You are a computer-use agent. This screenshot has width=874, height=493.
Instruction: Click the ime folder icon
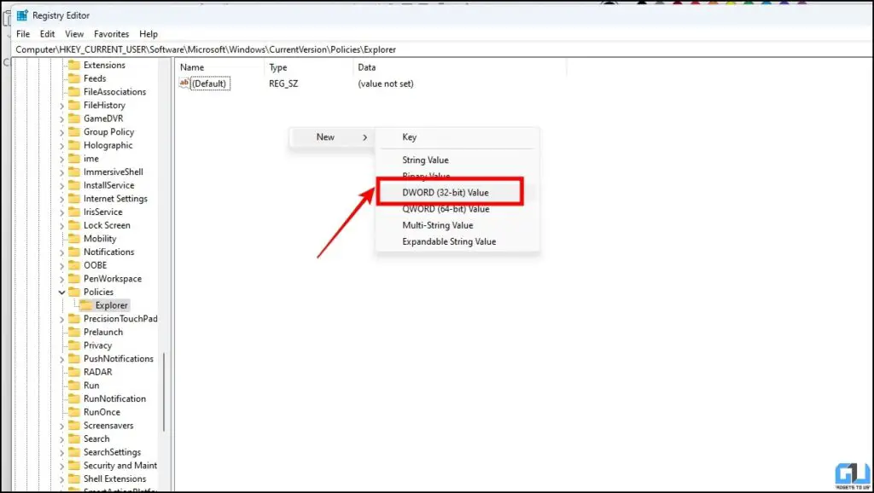[74, 159]
